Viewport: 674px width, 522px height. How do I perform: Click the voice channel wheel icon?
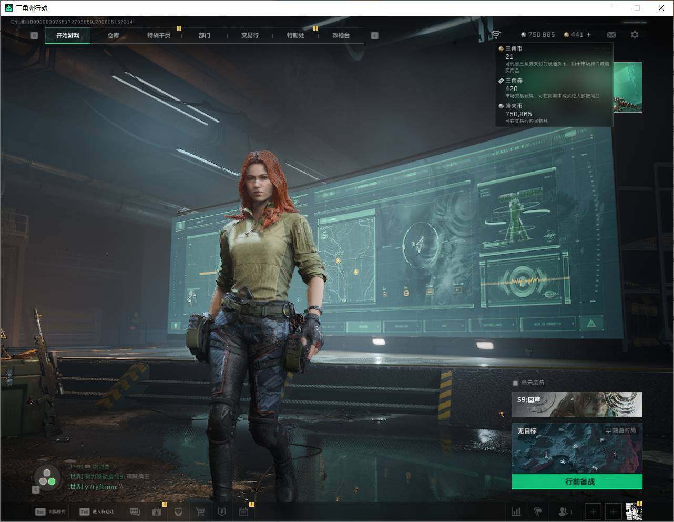pyautogui.click(x=47, y=478)
